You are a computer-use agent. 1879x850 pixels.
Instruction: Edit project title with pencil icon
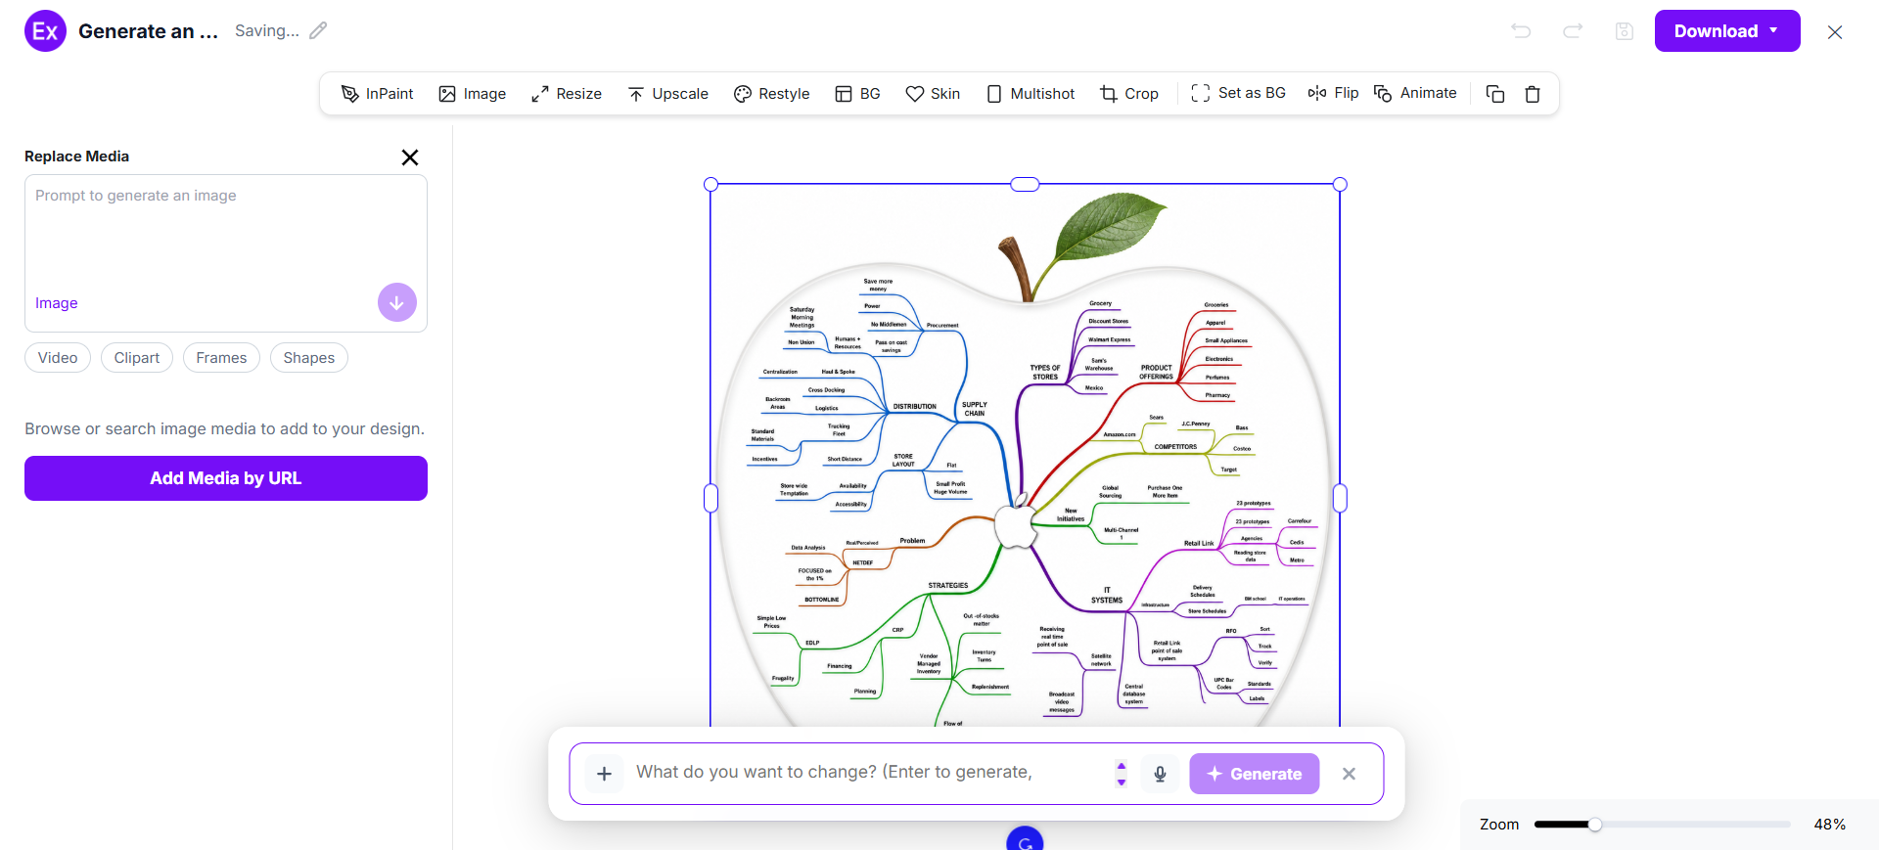point(318,30)
